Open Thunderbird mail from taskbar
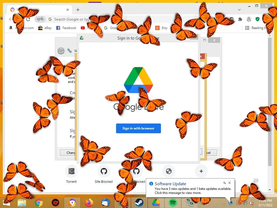 point(106,203)
